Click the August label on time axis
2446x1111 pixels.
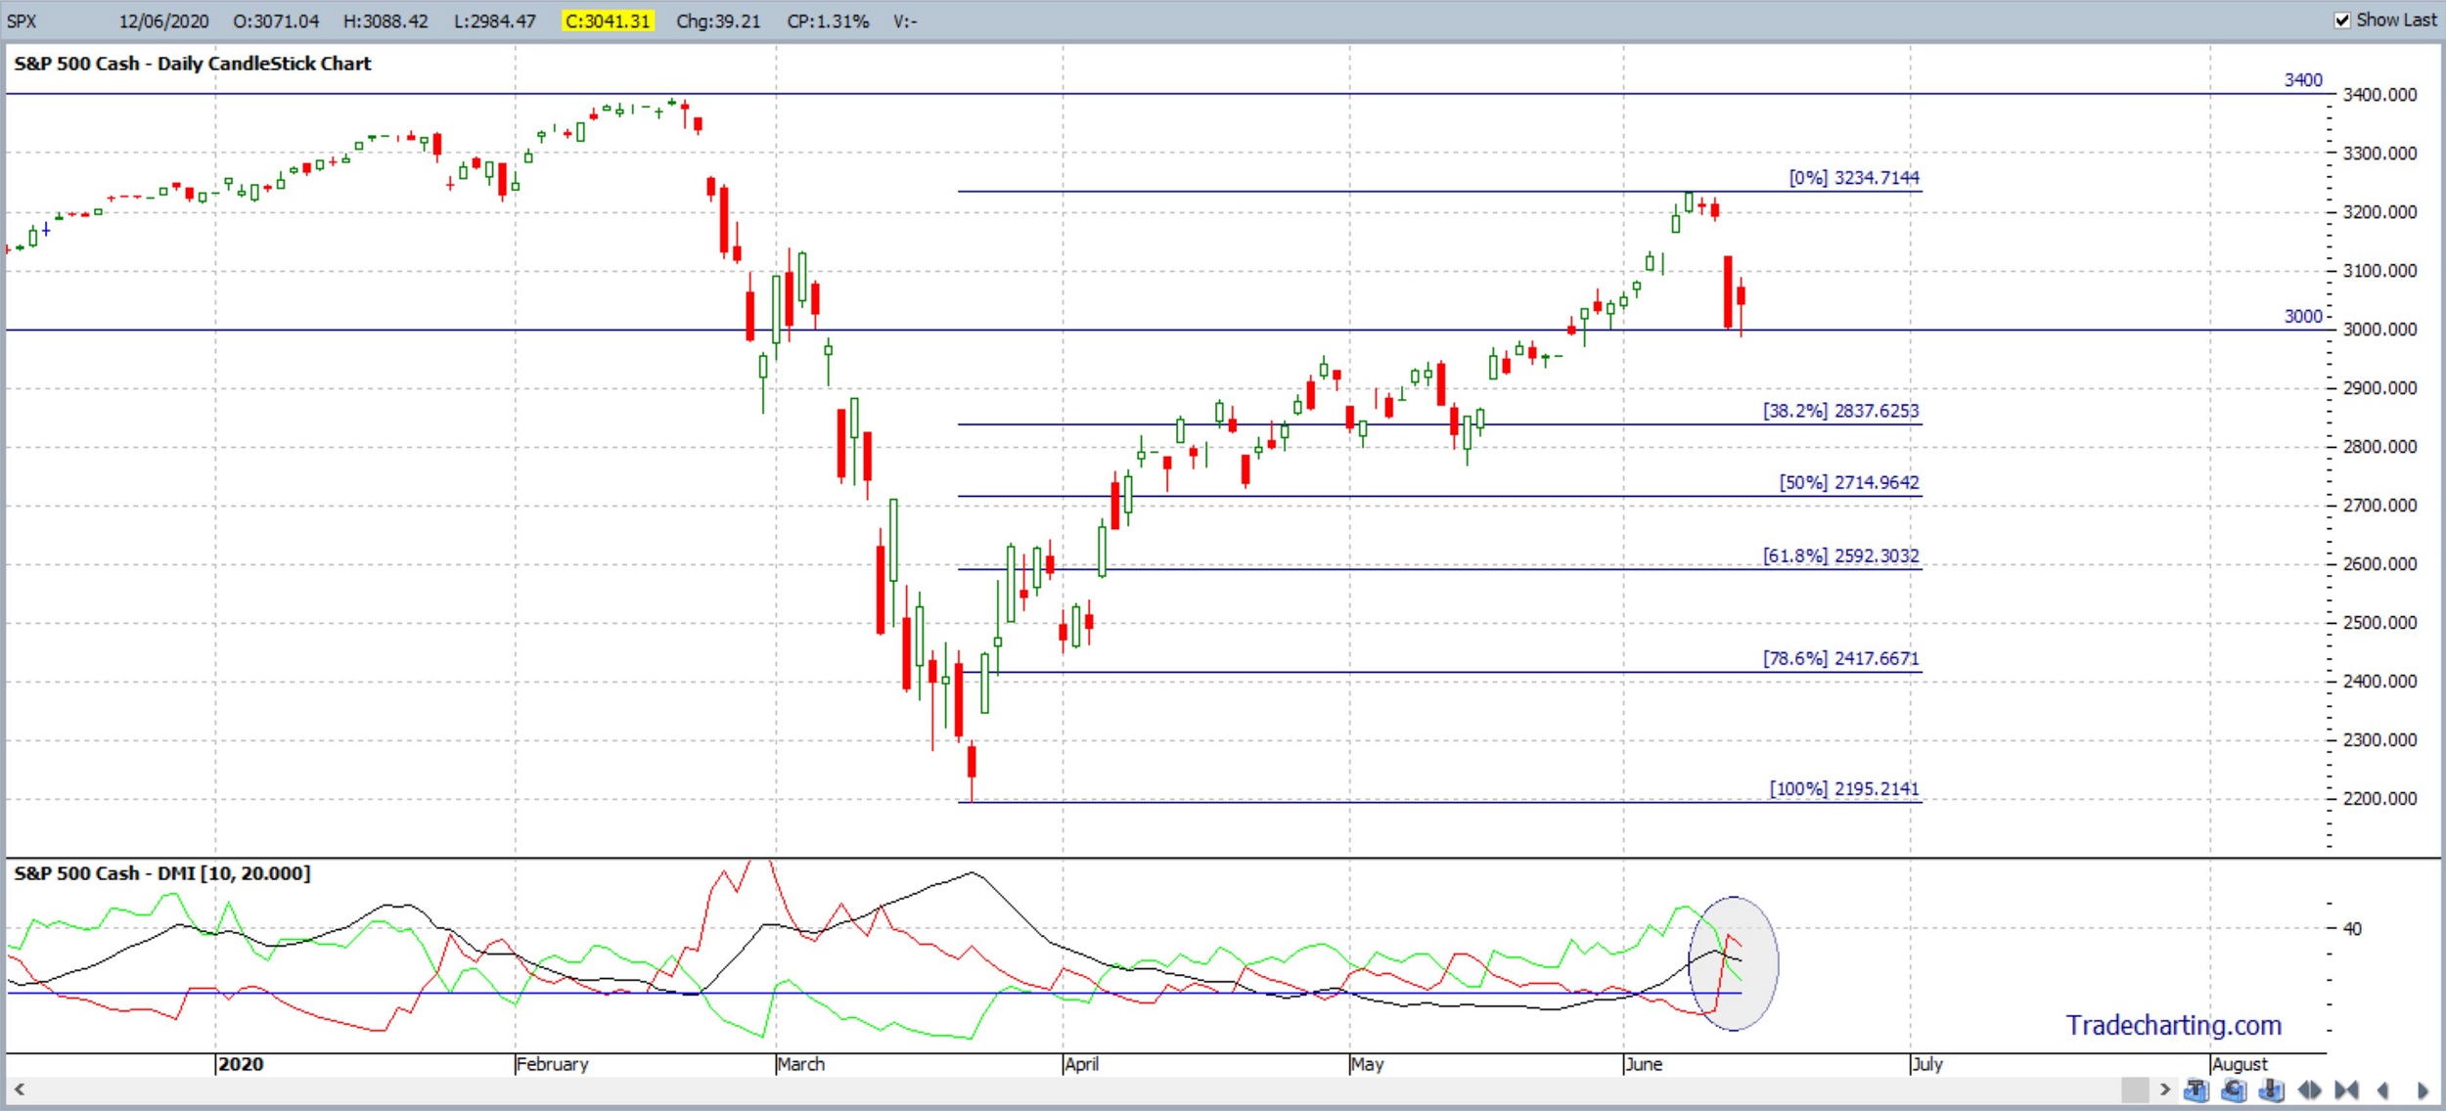pyautogui.click(x=2240, y=1064)
